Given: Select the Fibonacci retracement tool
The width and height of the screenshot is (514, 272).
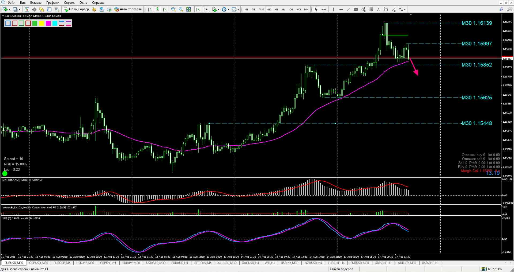Looking at the screenshot, I should click(371, 9).
